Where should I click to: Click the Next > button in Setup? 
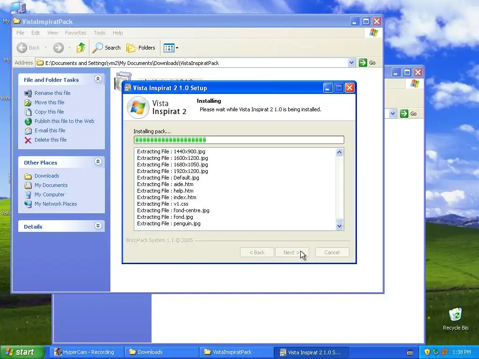pyautogui.click(x=292, y=252)
